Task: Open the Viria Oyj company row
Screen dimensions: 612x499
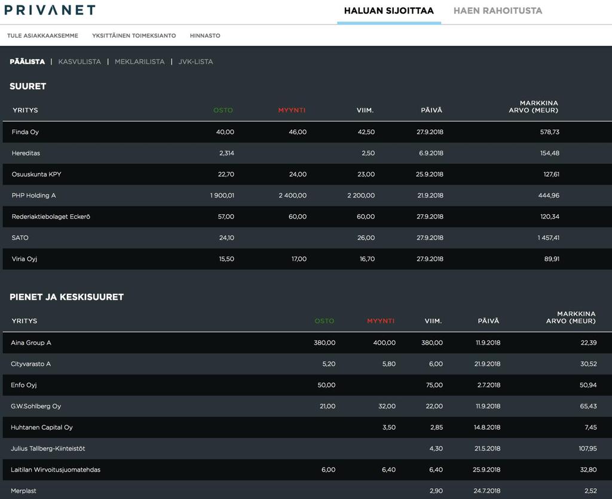Action: [307, 258]
